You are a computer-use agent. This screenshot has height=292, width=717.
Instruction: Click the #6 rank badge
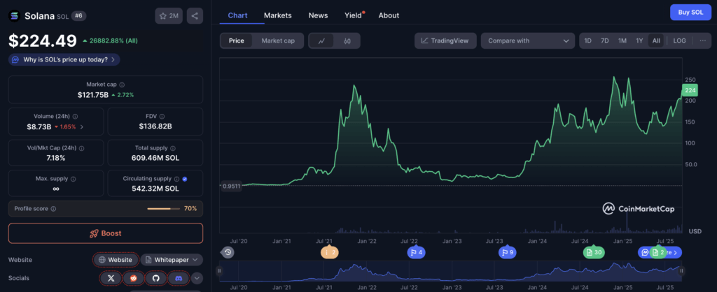(x=78, y=15)
